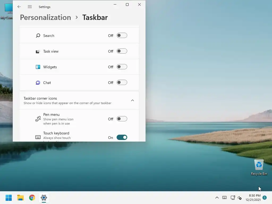Click the Chat row icon
Viewport: 272px width, 204px height.
pyautogui.click(x=38, y=83)
